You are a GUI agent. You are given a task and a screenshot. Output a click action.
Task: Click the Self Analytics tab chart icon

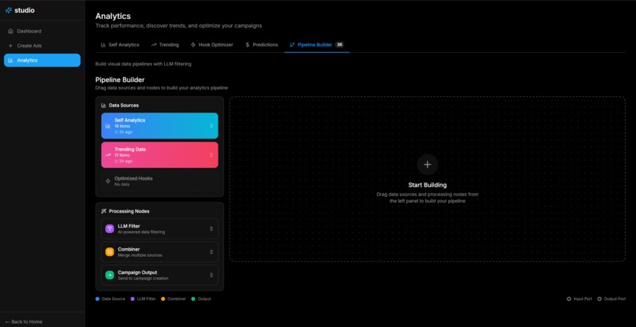click(x=103, y=45)
